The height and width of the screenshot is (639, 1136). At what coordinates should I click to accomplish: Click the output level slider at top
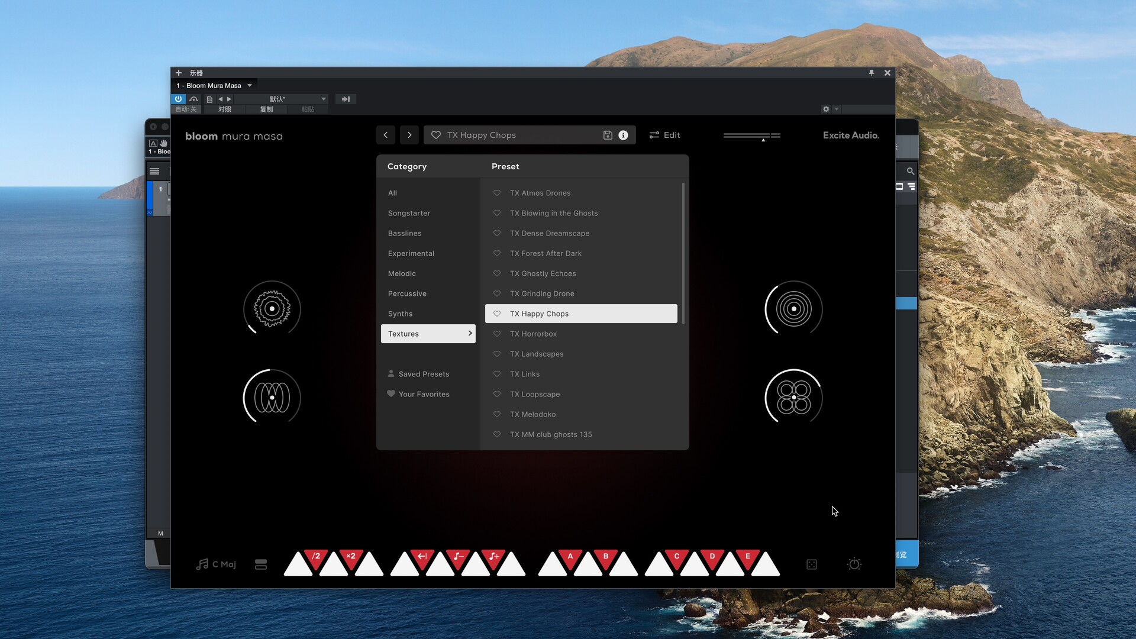coord(751,135)
